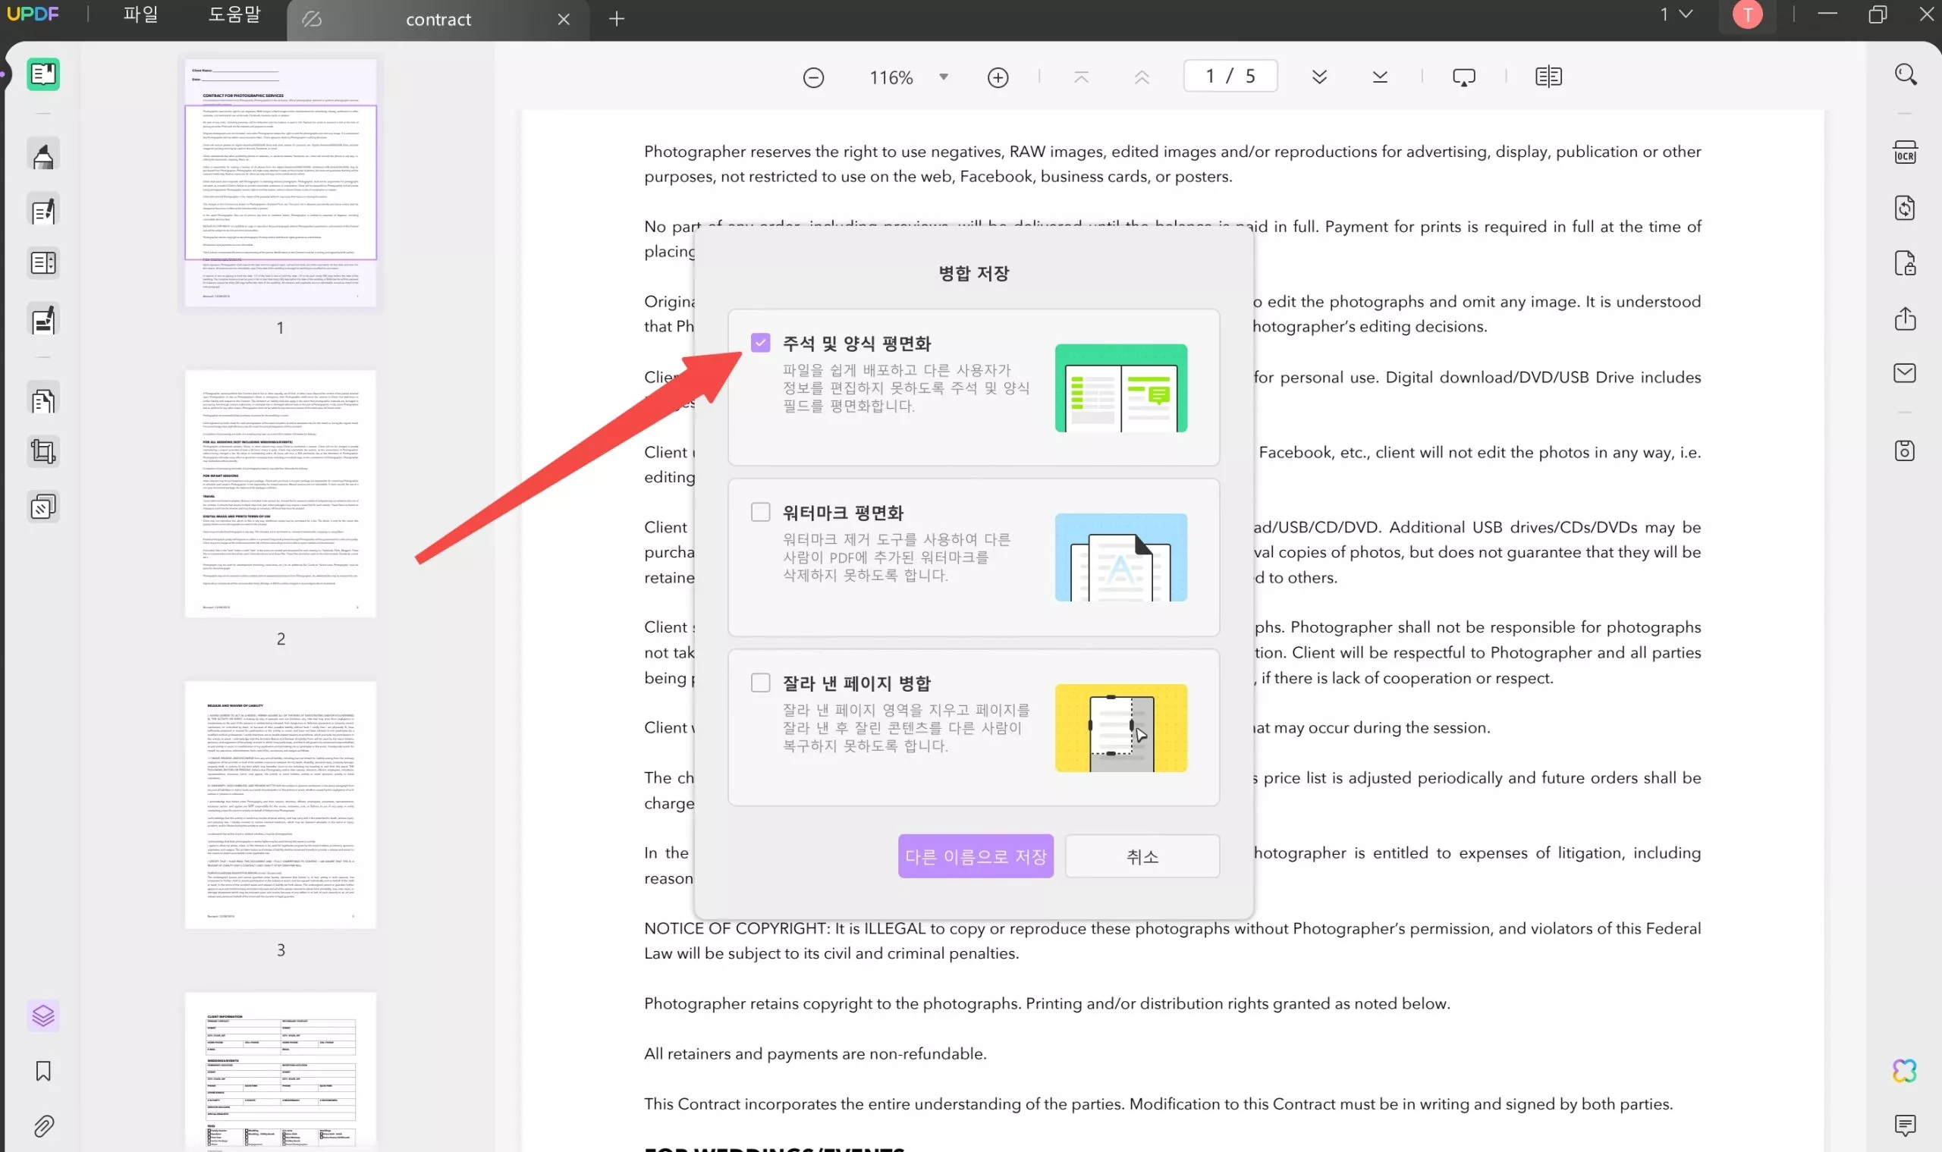Select page 4 thumbnail with tables
The width and height of the screenshot is (1942, 1152).
click(281, 1072)
